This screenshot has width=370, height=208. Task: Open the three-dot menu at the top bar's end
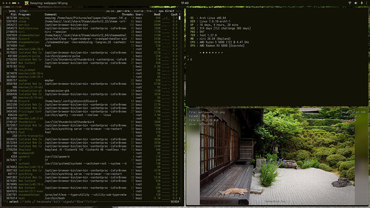367,3
